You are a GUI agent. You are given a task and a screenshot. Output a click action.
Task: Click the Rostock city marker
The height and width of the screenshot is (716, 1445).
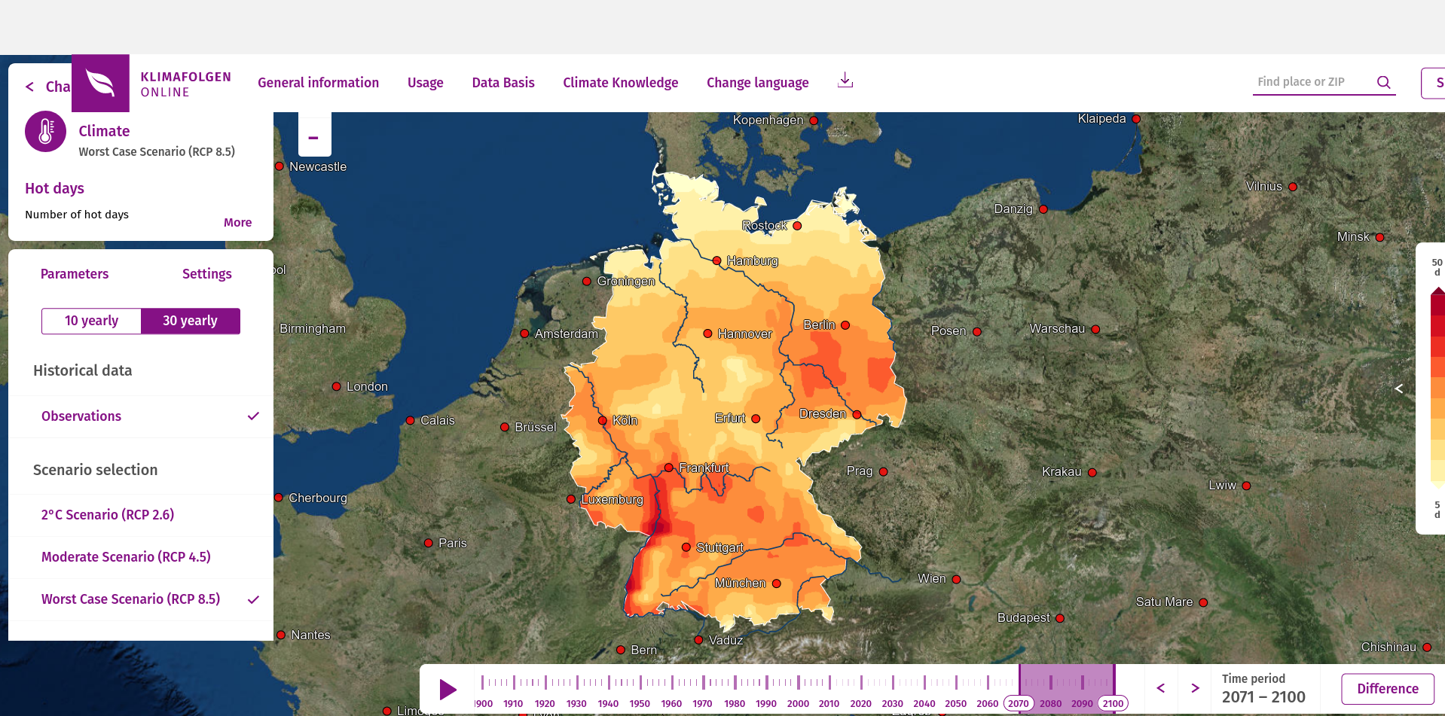coord(797,226)
